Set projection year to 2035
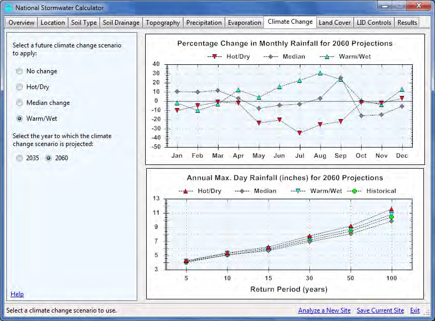 coord(20,158)
